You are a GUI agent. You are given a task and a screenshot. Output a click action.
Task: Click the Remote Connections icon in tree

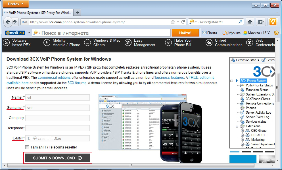(242, 103)
